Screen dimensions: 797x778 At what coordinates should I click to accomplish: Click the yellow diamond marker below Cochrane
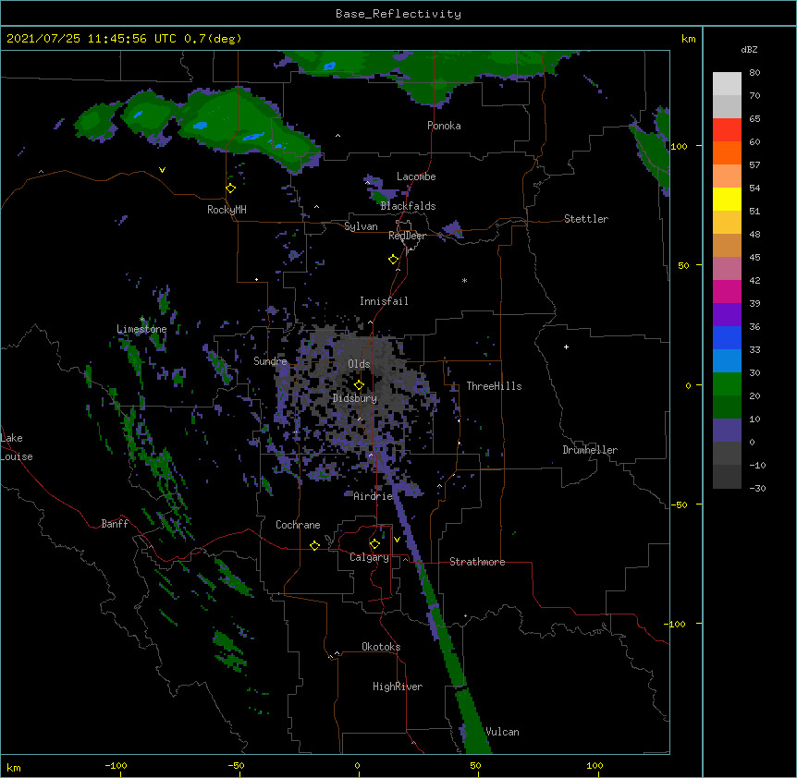314,545
